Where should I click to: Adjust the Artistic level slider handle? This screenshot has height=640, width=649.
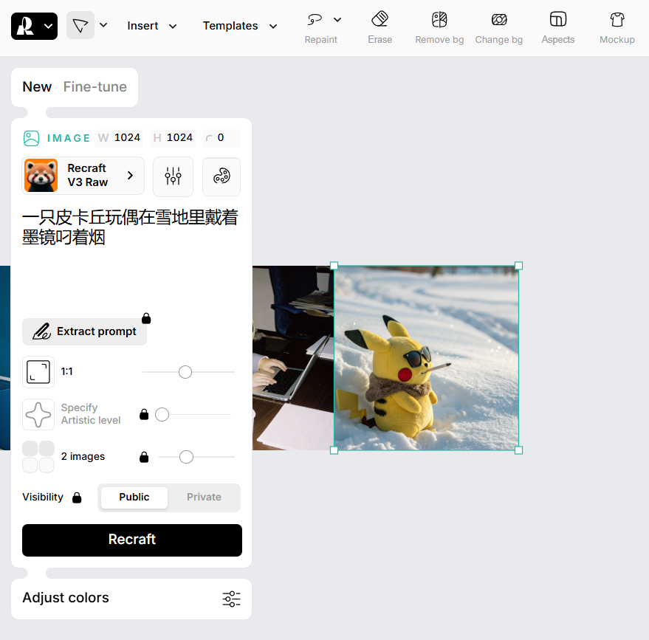(x=162, y=414)
